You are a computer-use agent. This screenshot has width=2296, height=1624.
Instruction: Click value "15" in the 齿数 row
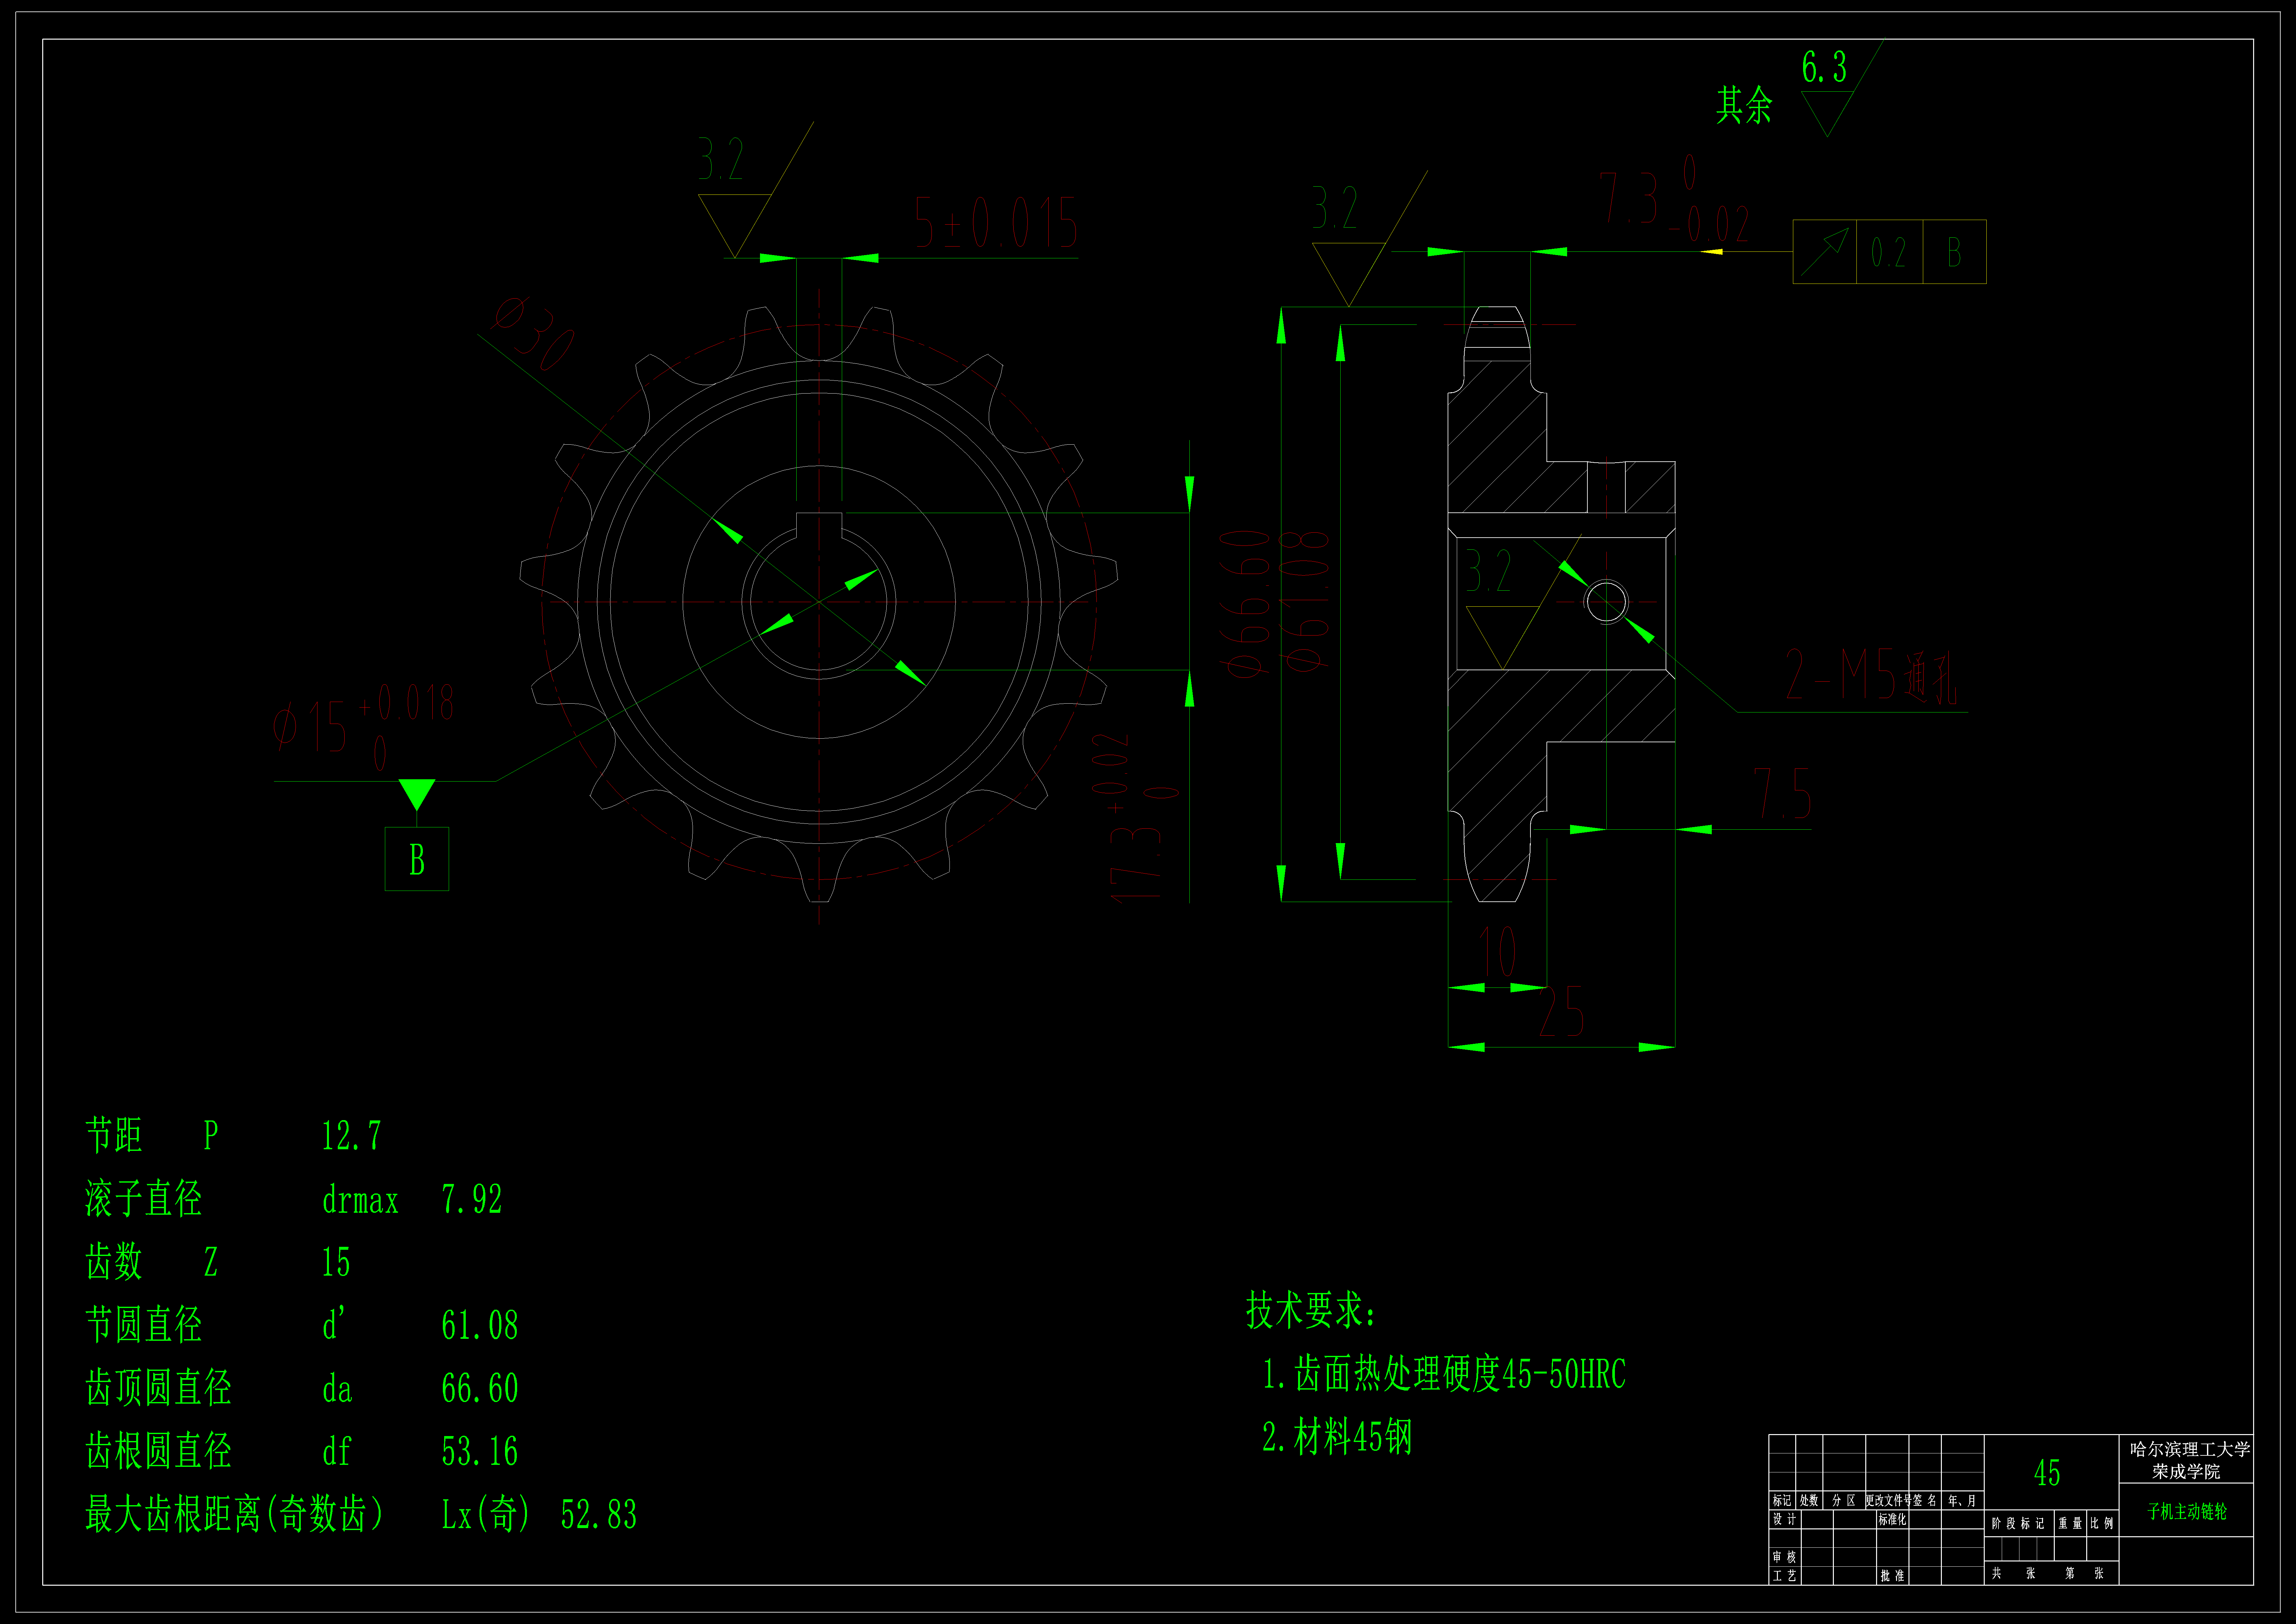(x=336, y=1262)
